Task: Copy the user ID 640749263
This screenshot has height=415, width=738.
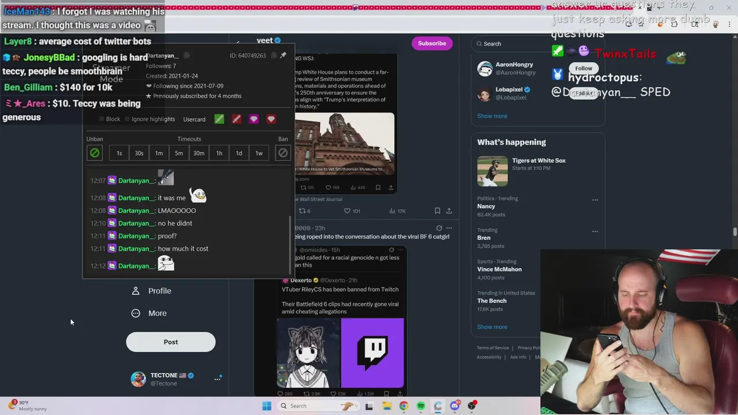Action: [x=274, y=55]
